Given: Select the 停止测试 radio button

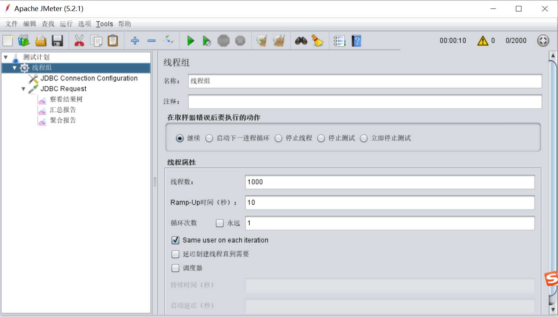Looking at the screenshot, I should pos(321,138).
